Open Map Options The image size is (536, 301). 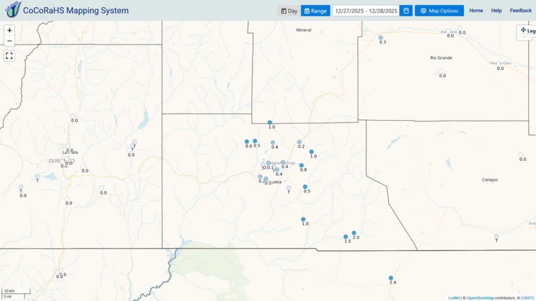[x=439, y=10]
